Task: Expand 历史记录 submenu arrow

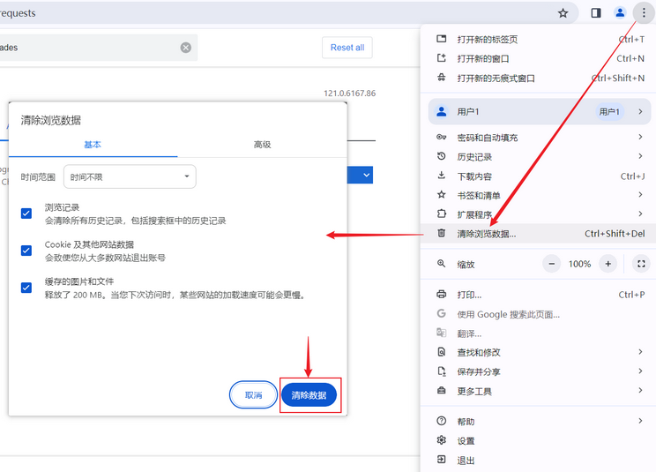Action: [640, 156]
